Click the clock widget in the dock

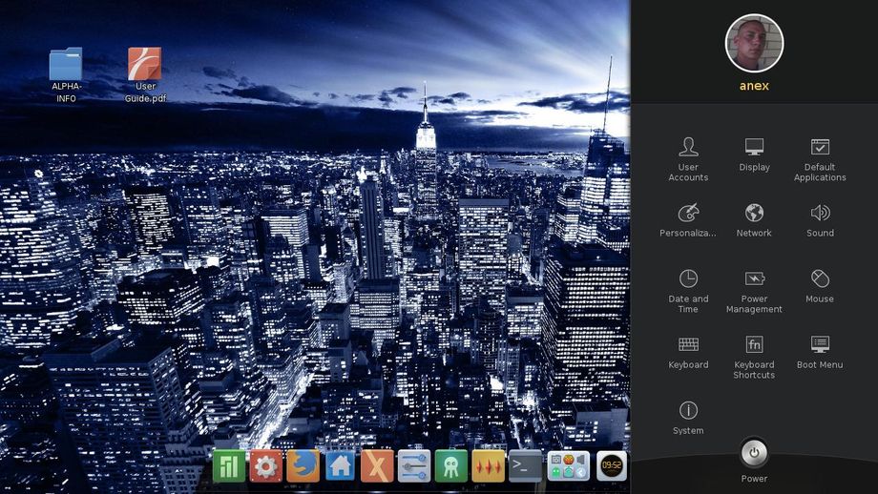coord(612,465)
